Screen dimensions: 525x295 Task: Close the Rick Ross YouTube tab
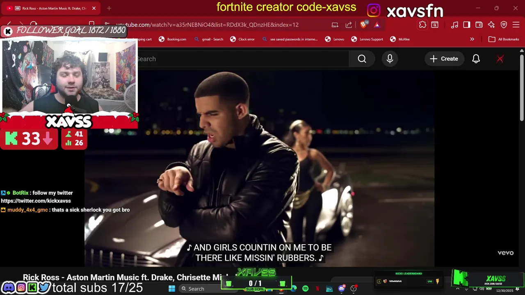coord(94,8)
